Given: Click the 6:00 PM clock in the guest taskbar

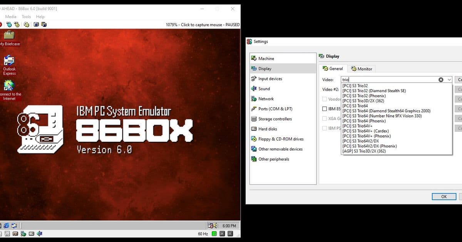Looking at the screenshot, I should click(x=229, y=225).
